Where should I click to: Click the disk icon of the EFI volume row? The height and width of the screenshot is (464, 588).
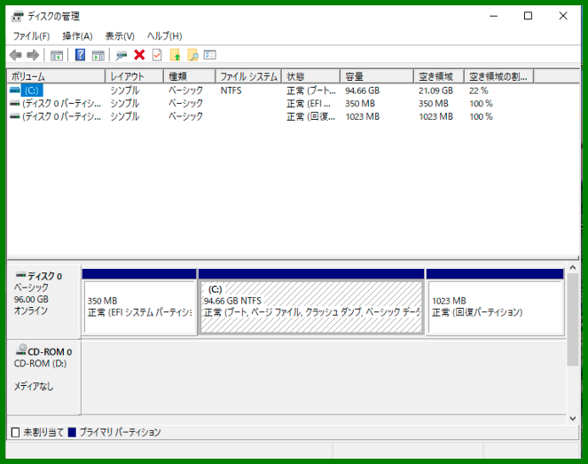point(14,104)
